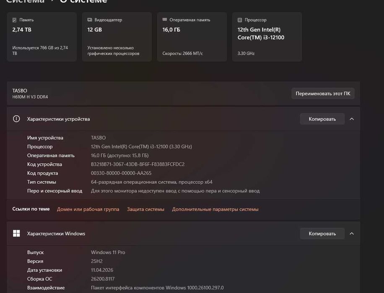Click processor value 12th Gen Intel i3-12100 (3.30 GHz)
Image resolution: width=384 pixels, height=293 pixels.
[x=141, y=146]
